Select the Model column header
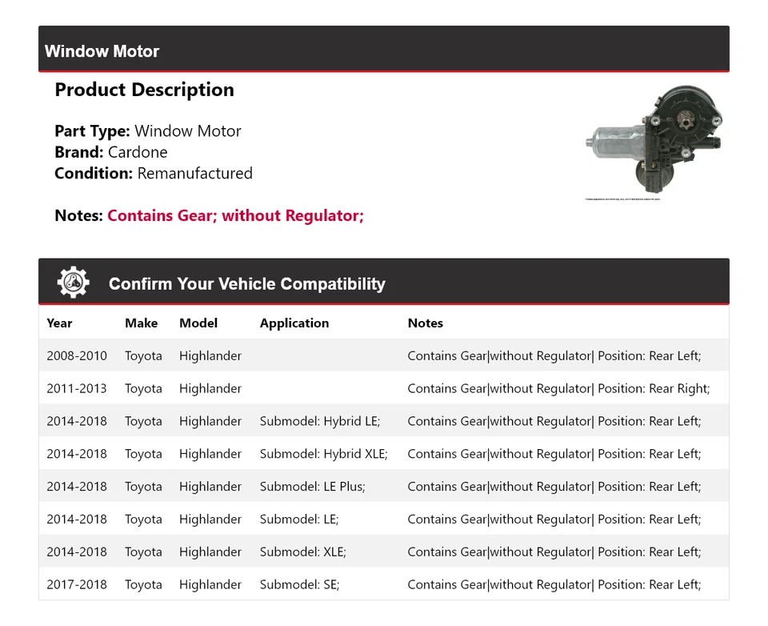768x626 pixels. 198,323
